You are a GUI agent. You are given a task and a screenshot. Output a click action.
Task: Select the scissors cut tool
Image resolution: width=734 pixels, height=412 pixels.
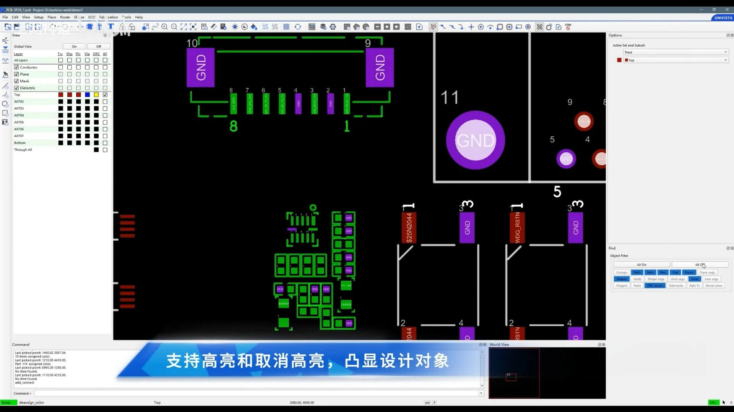click(540, 27)
